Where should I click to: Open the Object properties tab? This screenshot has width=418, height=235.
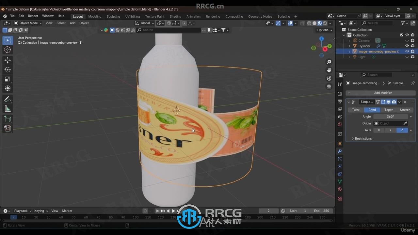pyautogui.click(x=340, y=144)
